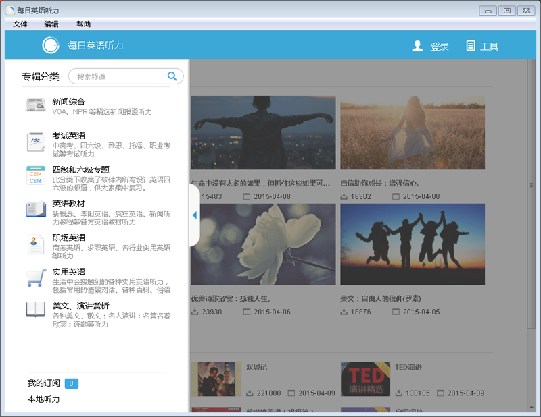Open the woman in field thumbnail

(413, 132)
